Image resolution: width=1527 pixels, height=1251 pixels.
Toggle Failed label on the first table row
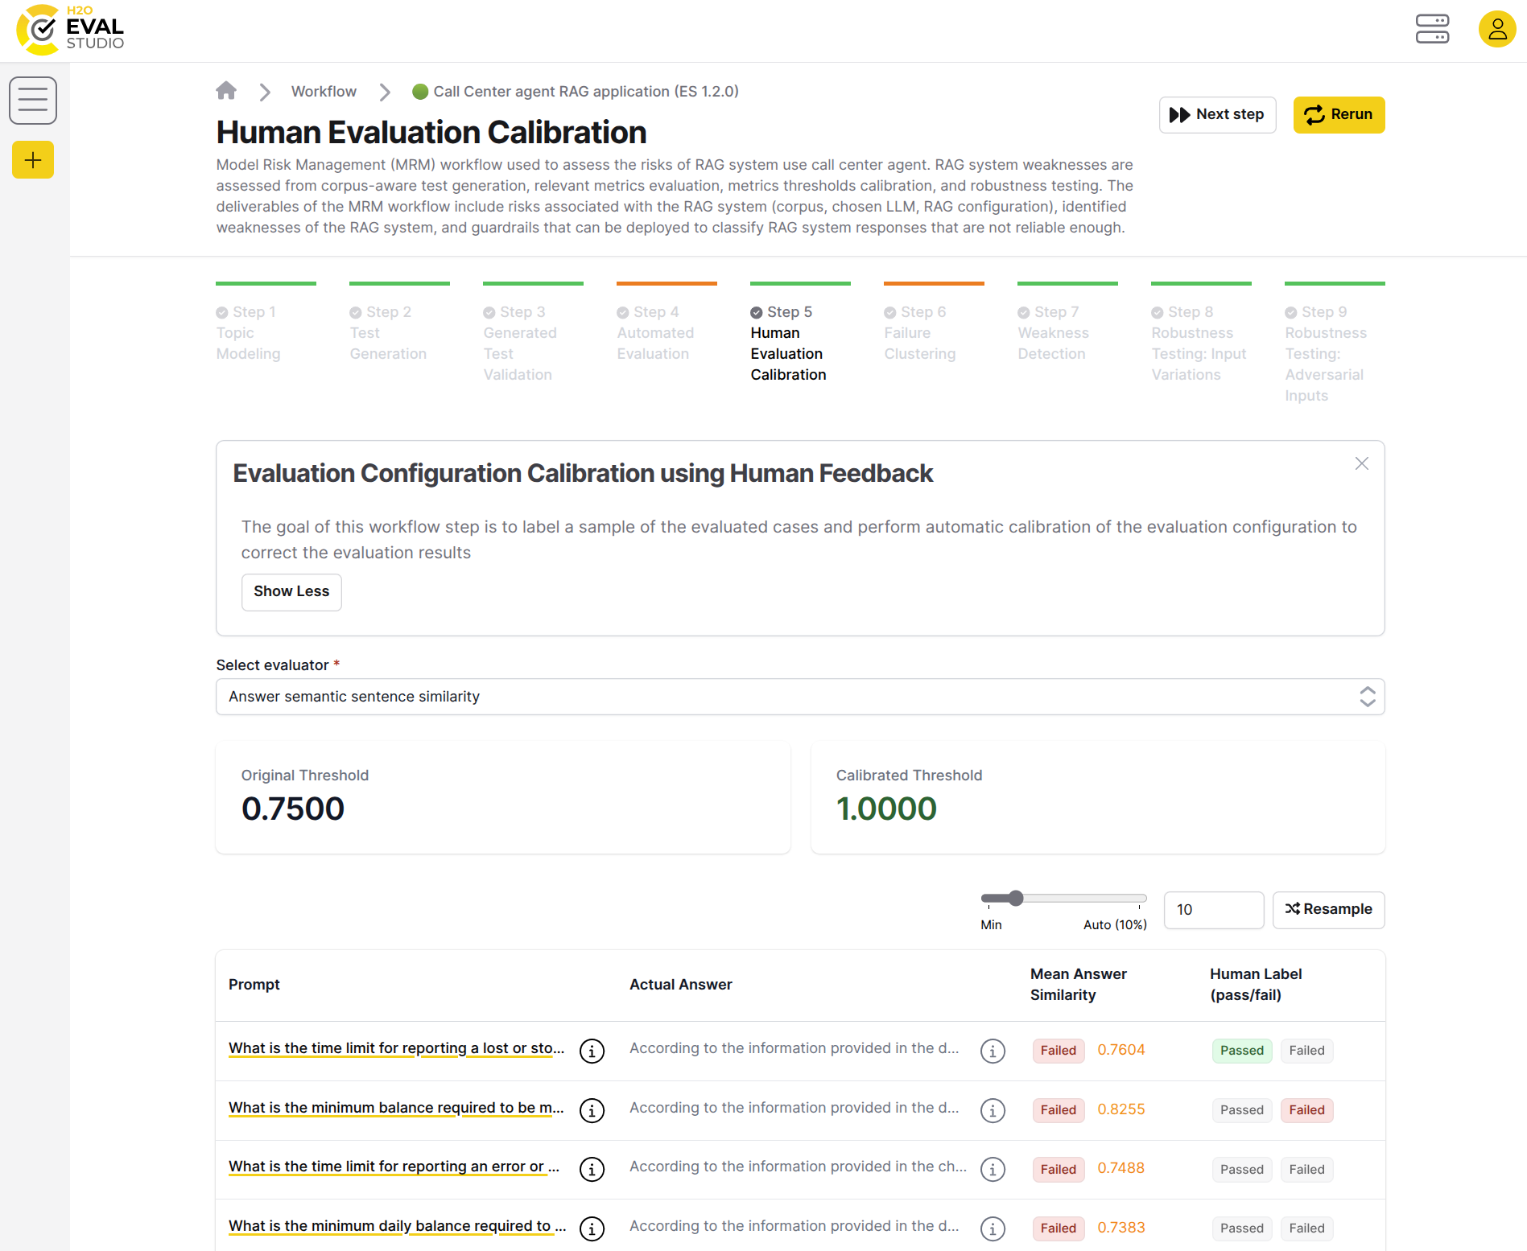point(1306,1051)
